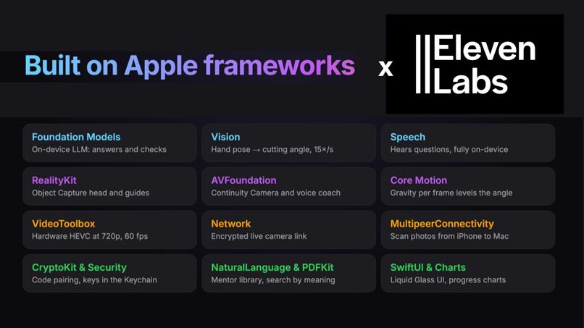Select the RealityKit card title

54,180
